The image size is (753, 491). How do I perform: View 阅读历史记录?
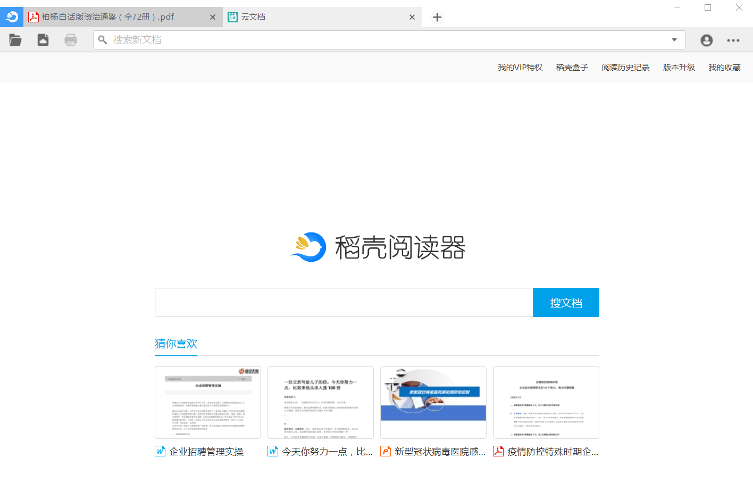625,68
